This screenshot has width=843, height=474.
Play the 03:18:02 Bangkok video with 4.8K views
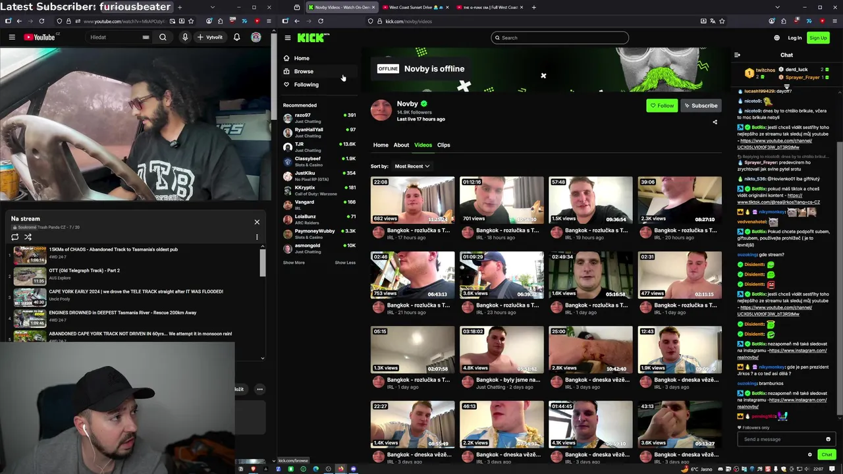[x=501, y=350]
